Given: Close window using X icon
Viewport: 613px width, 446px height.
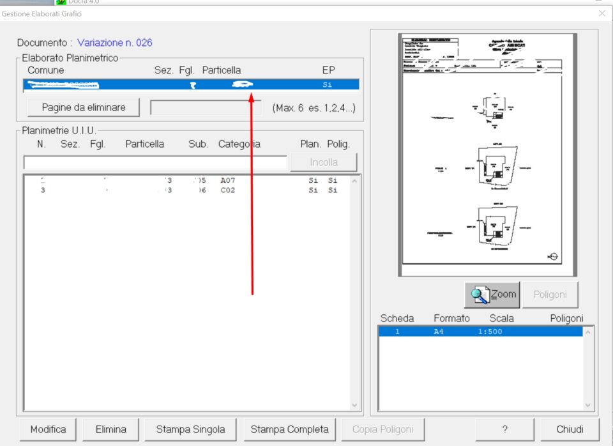Looking at the screenshot, I should (x=602, y=13).
